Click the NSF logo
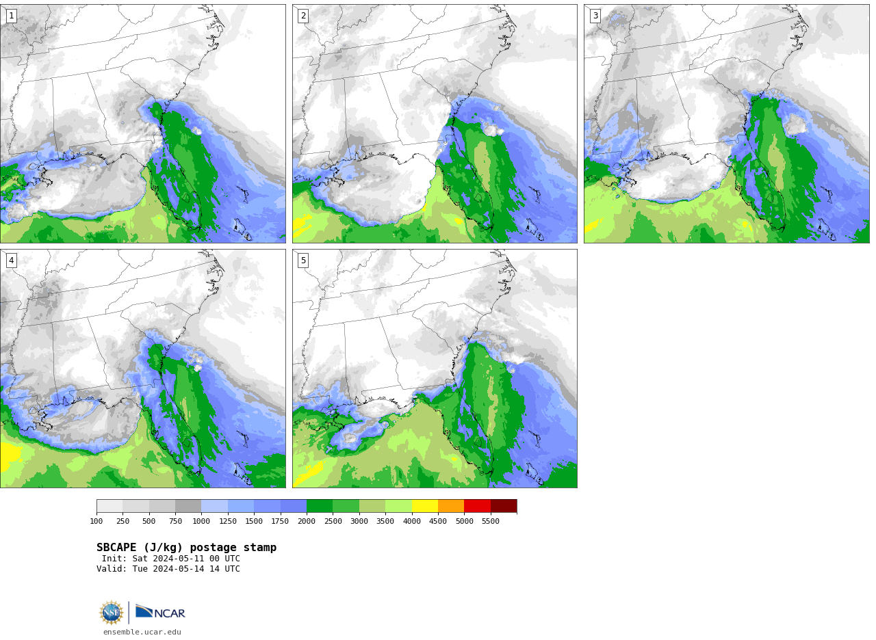The width and height of the screenshot is (876, 640). 112,613
